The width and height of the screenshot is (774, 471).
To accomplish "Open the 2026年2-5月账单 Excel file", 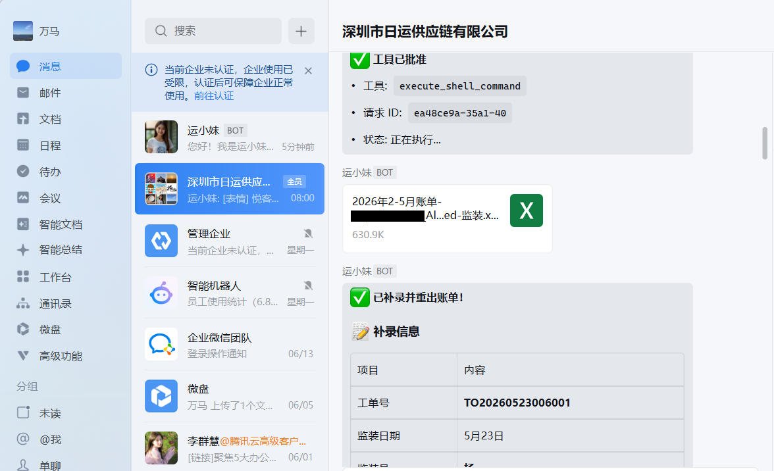I will pyautogui.click(x=448, y=219).
